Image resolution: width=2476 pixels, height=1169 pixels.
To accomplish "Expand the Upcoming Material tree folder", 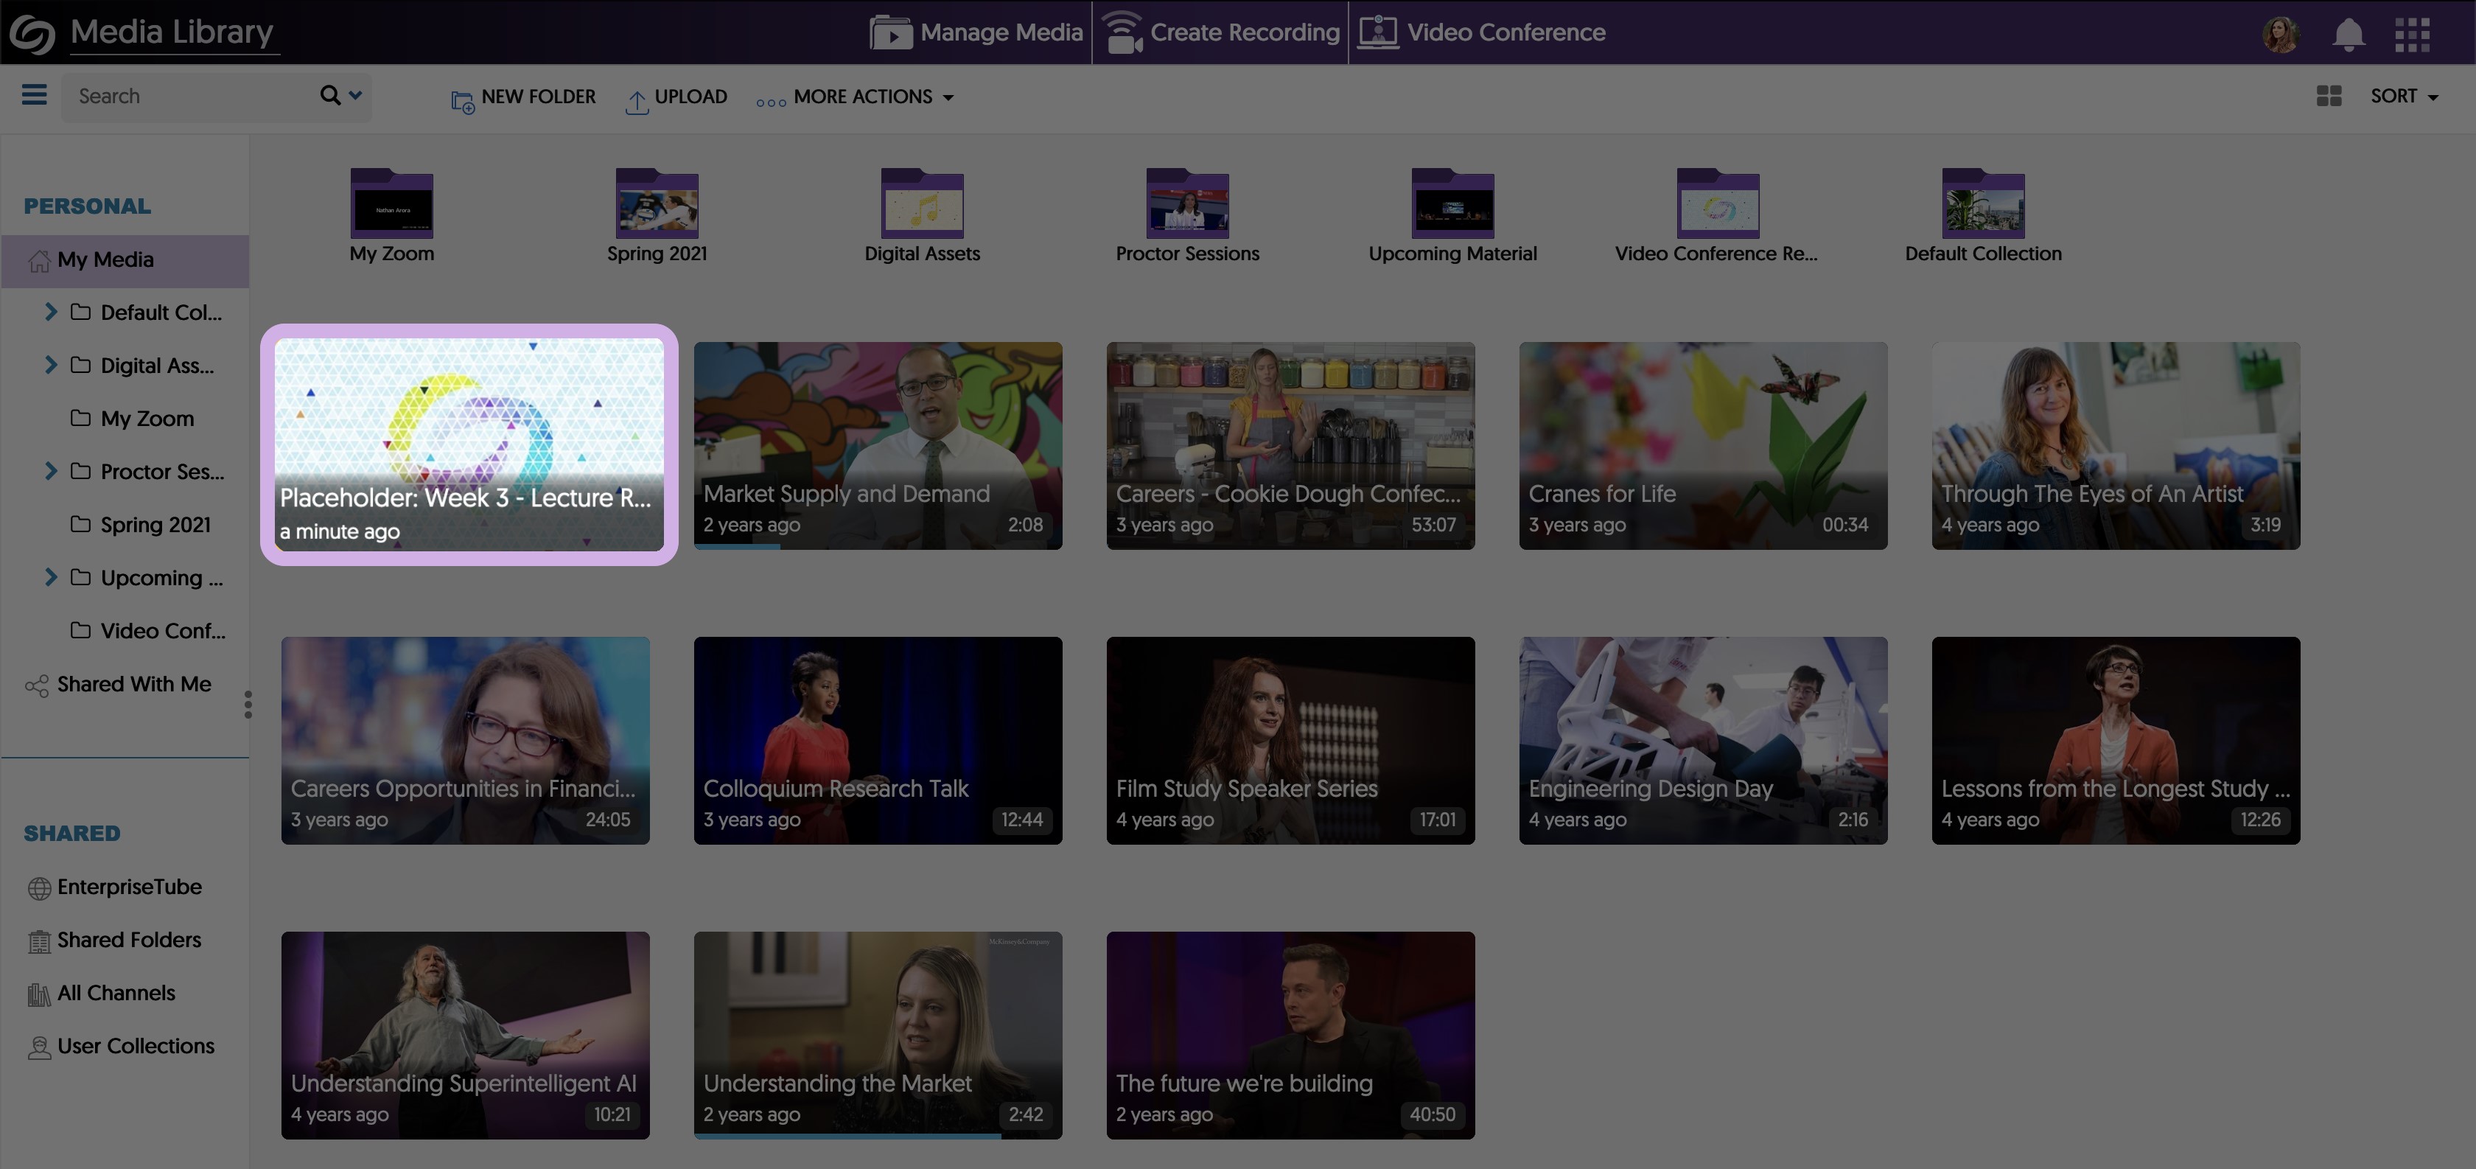I will (x=51, y=577).
